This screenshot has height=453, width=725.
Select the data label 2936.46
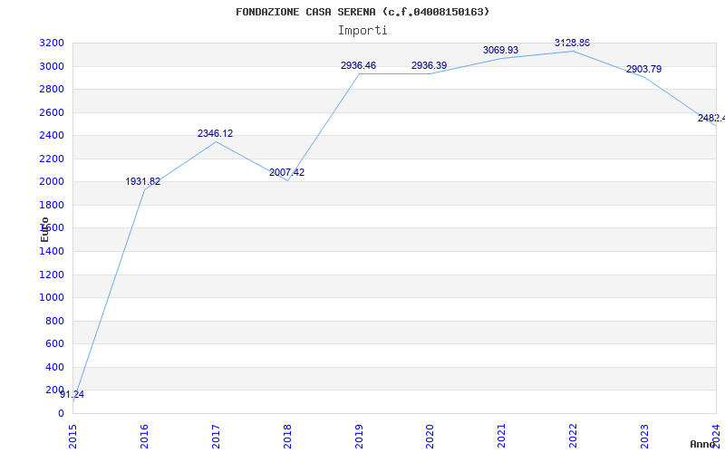[x=358, y=65]
